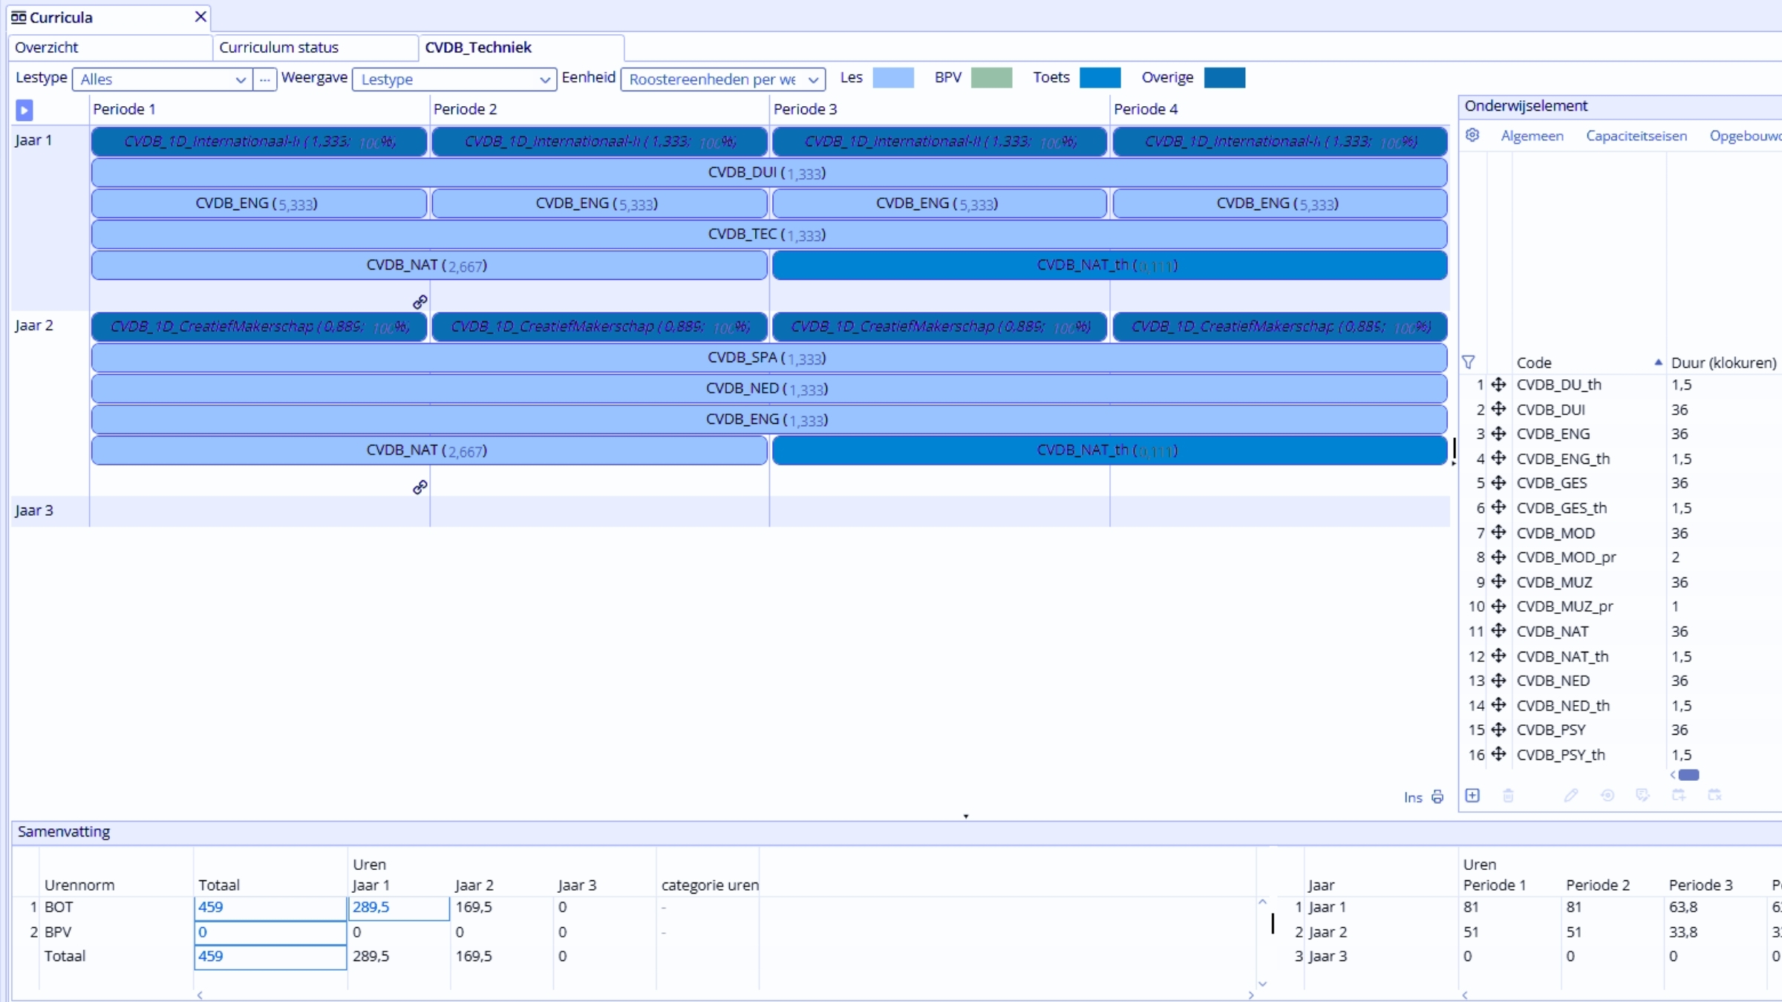
Task: Click the filter funnel icon in code list
Action: click(x=1469, y=362)
